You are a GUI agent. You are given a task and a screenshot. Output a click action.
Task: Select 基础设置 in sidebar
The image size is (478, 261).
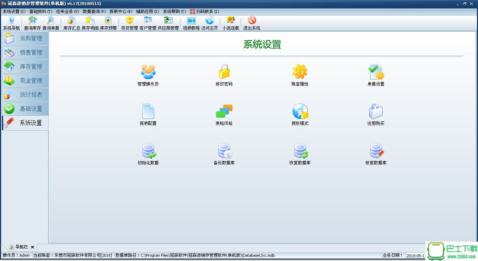(x=25, y=109)
